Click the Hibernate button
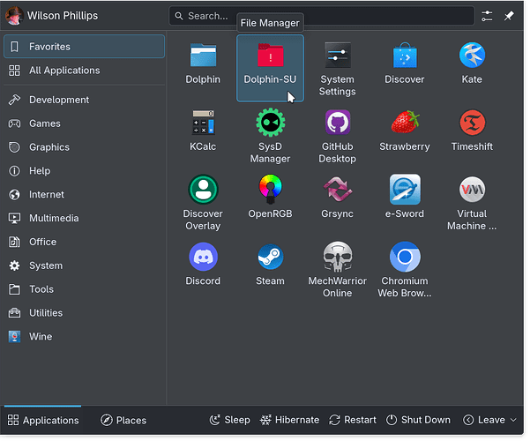 289,420
